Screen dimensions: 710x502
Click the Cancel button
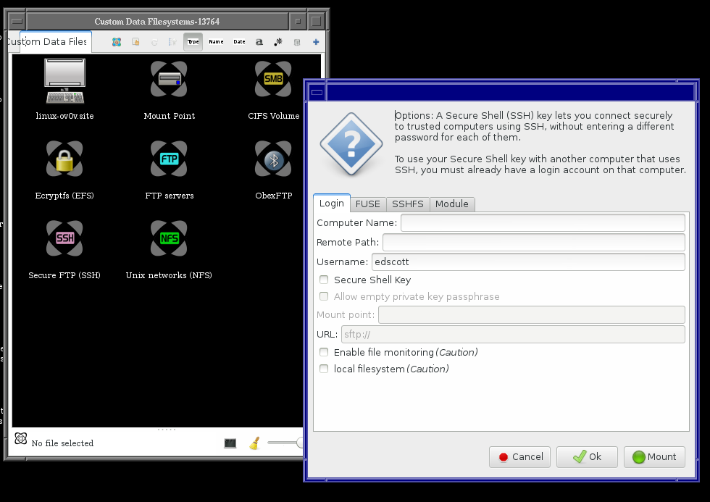click(520, 457)
